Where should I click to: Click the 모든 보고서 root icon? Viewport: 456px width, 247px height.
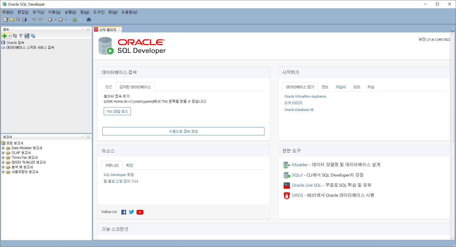3,143
